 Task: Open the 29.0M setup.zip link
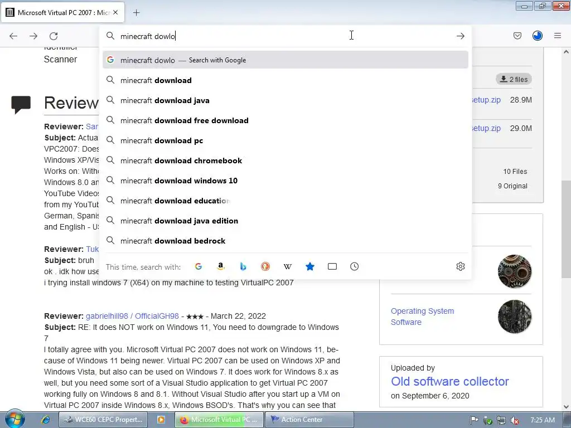486,128
